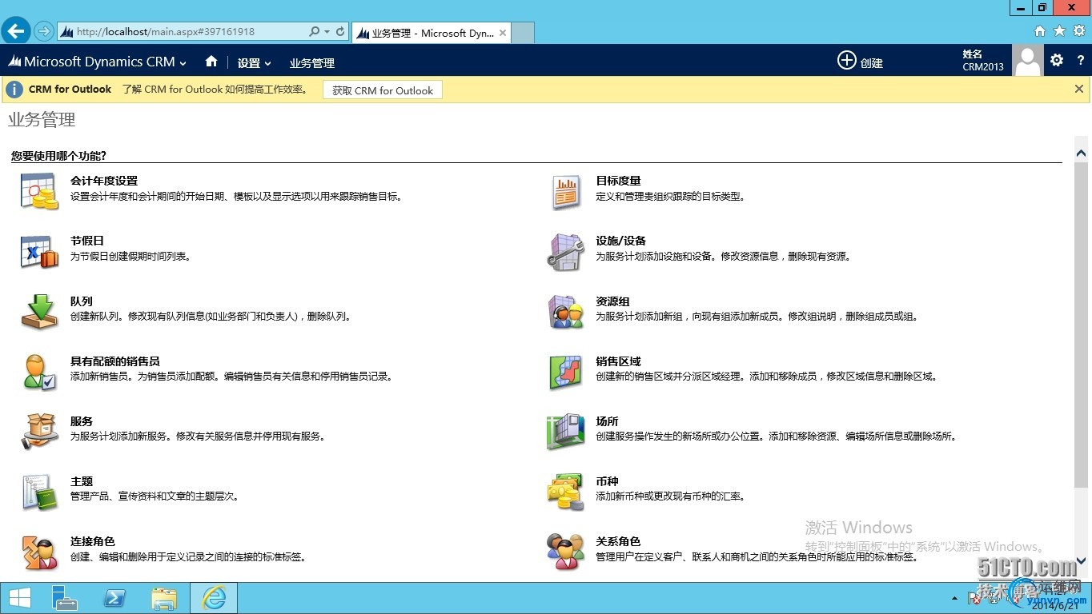Click 获取 CRM for Outlook button
This screenshot has height=614, width=1092.
click(x=383, y=90)
